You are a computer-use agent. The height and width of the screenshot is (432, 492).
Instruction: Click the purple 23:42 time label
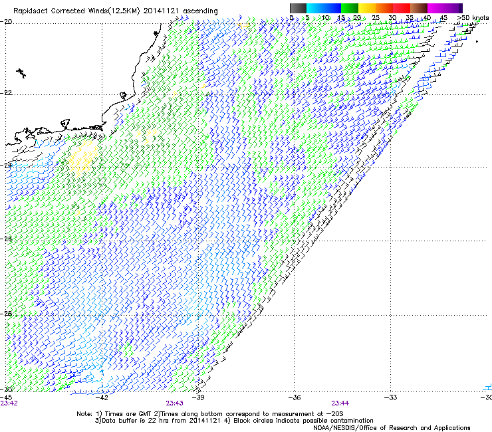tap(9, 403)
